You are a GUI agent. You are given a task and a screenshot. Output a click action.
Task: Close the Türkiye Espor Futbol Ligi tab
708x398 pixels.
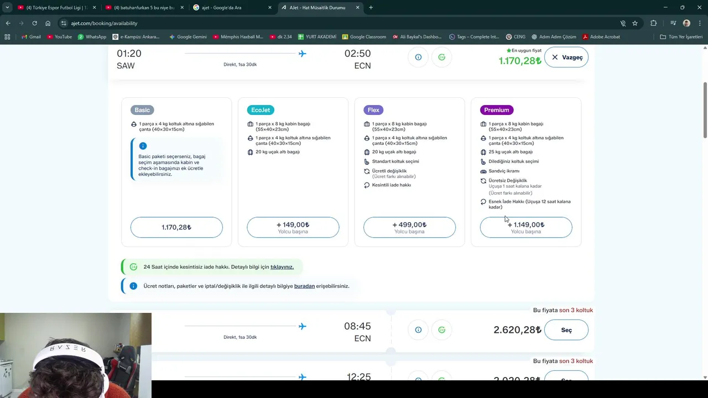(94, 8)
